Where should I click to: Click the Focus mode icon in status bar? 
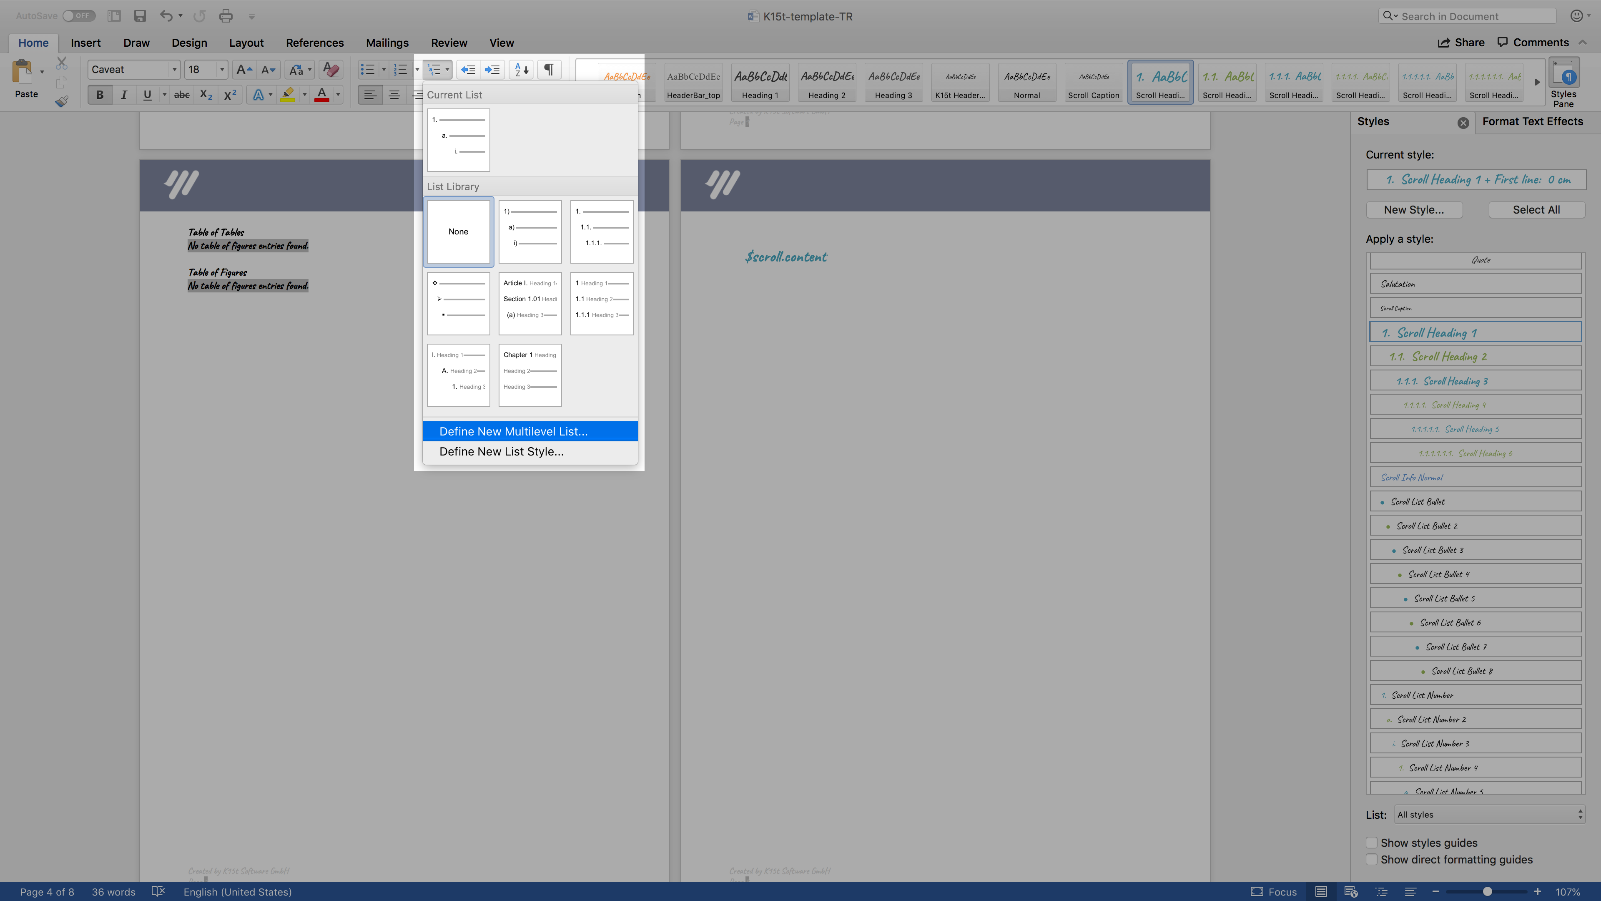coord(1257,892)
